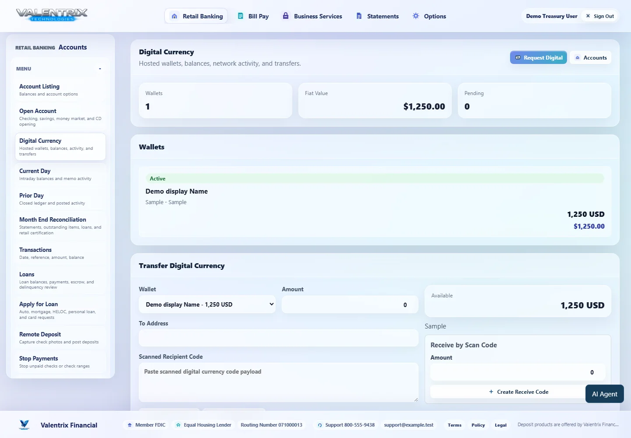Open the Legal footer link
The image size is (631, 438).
(x=501, y=425)
